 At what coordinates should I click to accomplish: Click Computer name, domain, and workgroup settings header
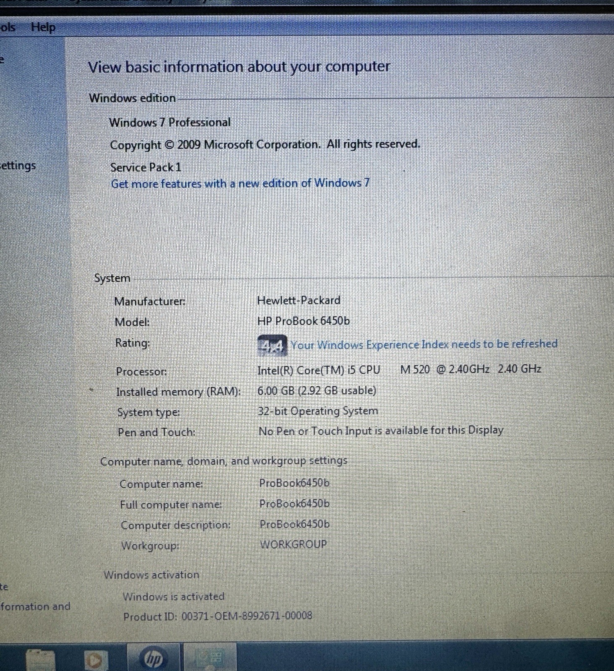[x=224, y=461]
